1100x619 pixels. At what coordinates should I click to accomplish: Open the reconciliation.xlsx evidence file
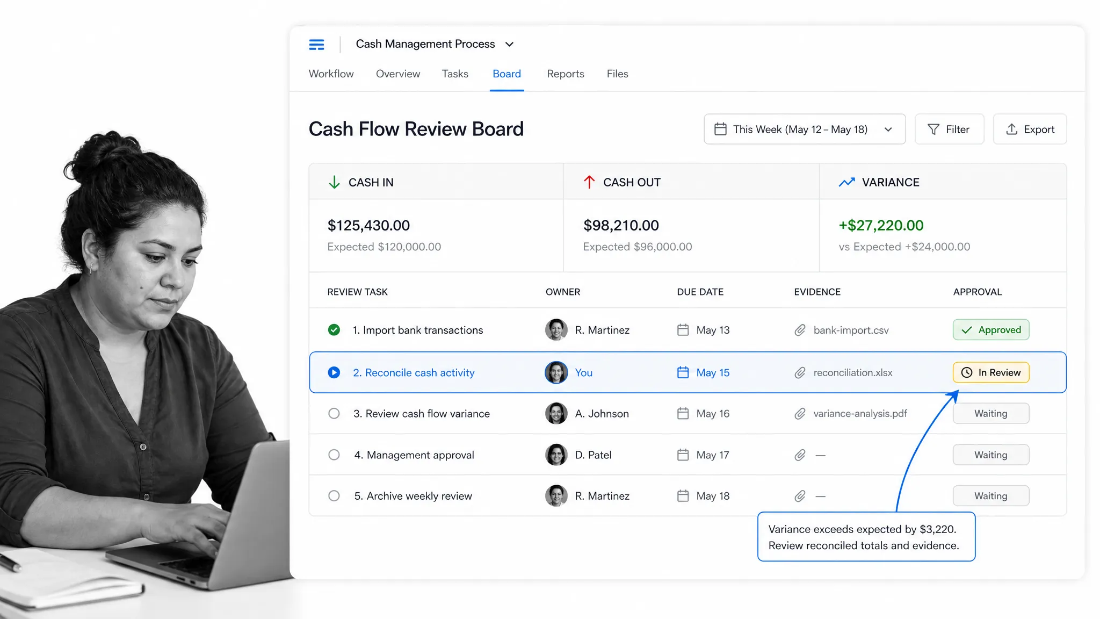[853, 372]
